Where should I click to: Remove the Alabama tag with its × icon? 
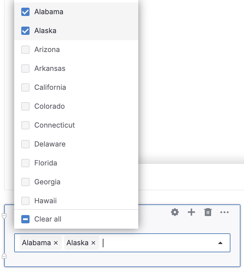(x=56, y=243)
